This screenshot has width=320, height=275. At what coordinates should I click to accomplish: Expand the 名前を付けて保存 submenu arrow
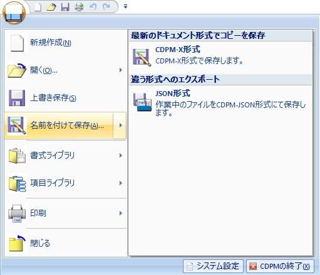[x=120, y=126]
